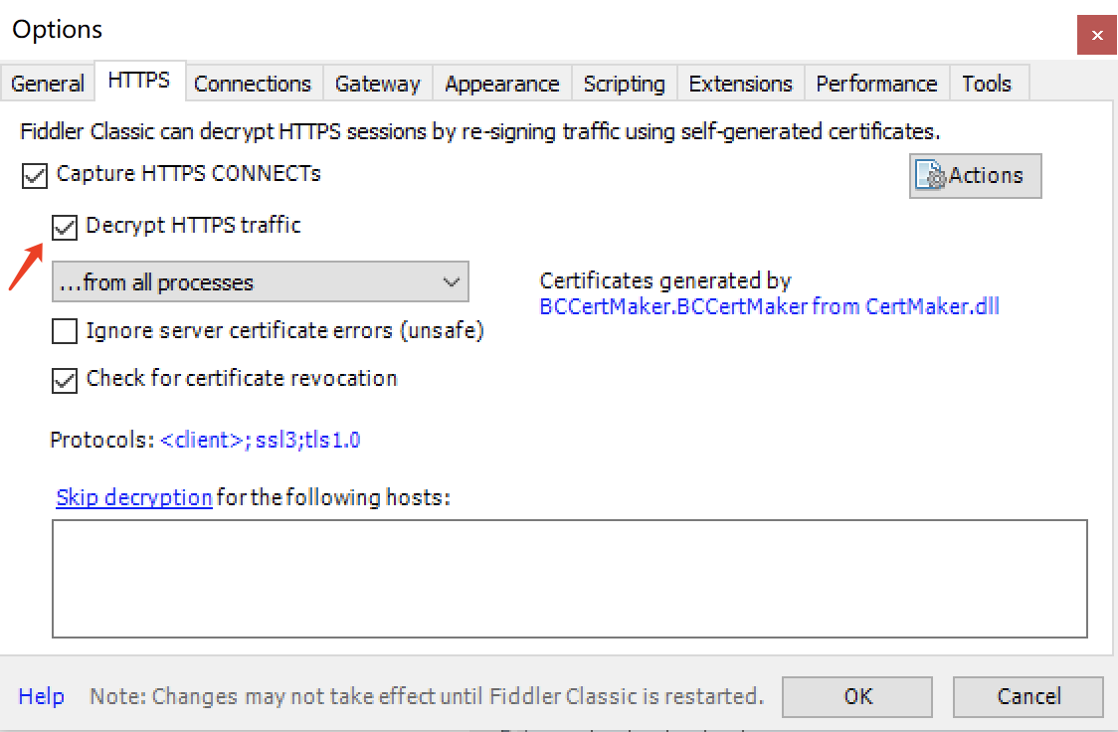This screenshot has height=732, width=1118.
Task: Click the 'for the following hosts:' text
Action: coord(333,497)
